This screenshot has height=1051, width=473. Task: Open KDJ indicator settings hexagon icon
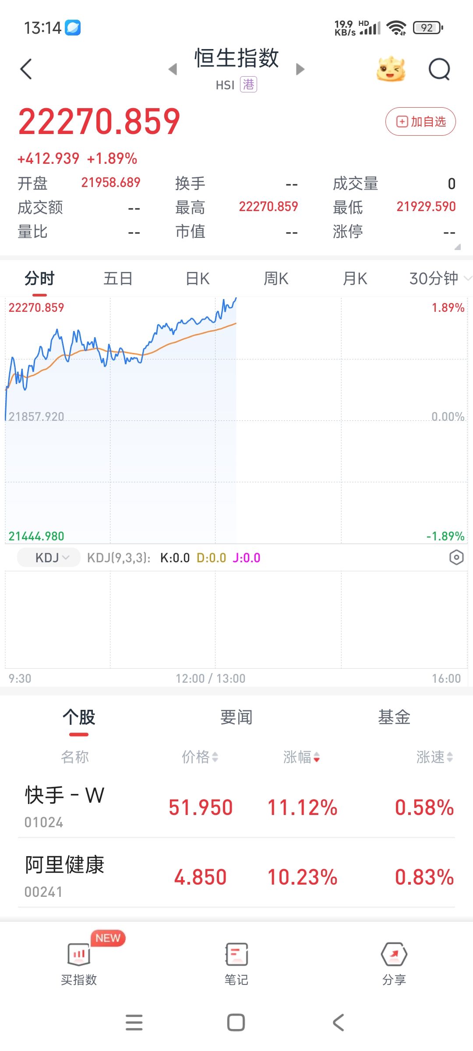point(456,557)
